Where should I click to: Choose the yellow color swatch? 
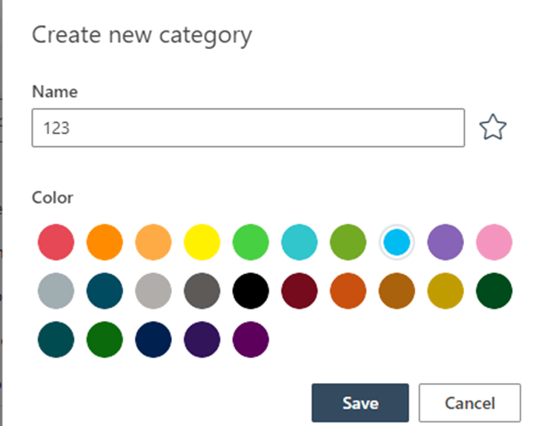(x=202, y=242)
